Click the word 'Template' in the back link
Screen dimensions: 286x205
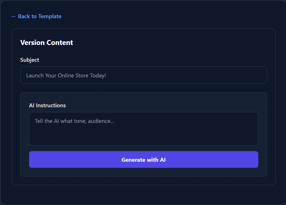coord(50,16)
